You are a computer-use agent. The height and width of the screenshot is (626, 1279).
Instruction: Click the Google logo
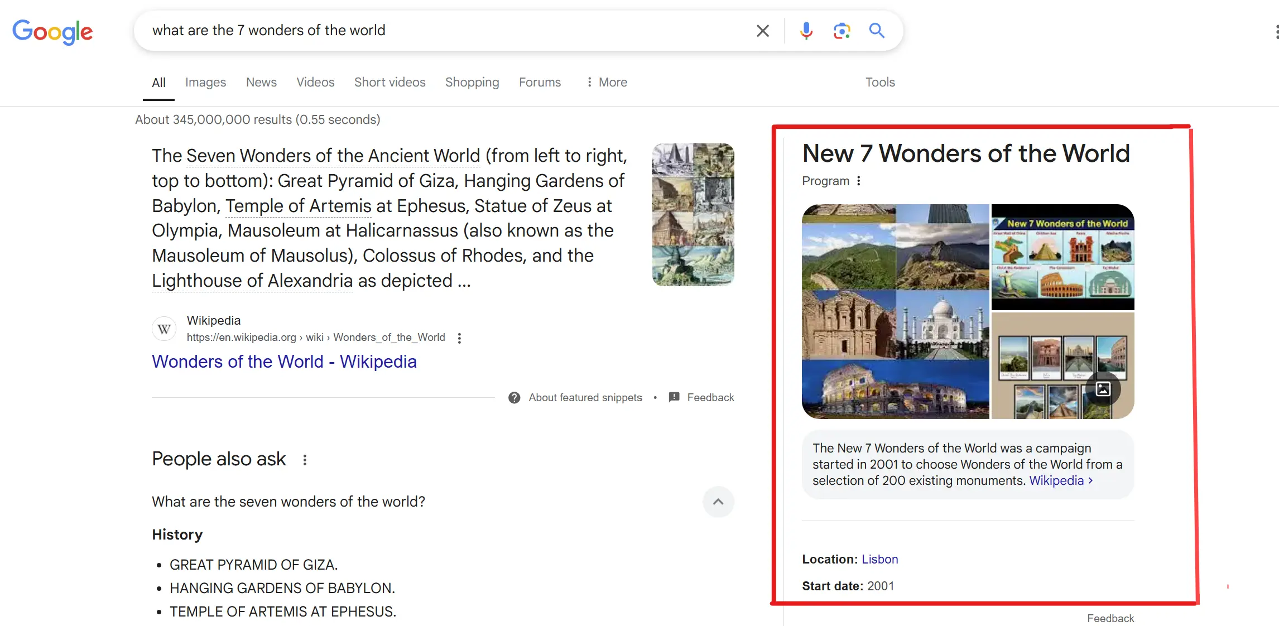coord(52,31)
